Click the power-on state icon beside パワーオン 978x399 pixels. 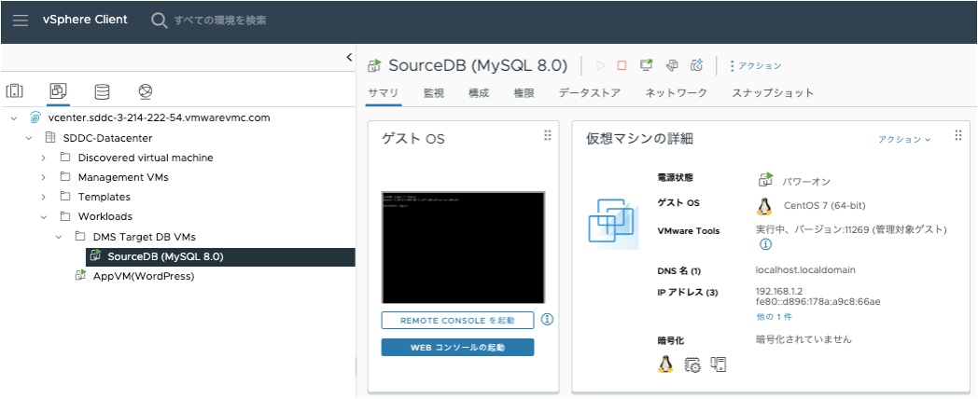[x=765, y=180]
